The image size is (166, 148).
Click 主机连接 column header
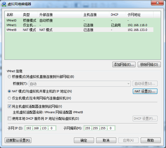pos(95,15)
